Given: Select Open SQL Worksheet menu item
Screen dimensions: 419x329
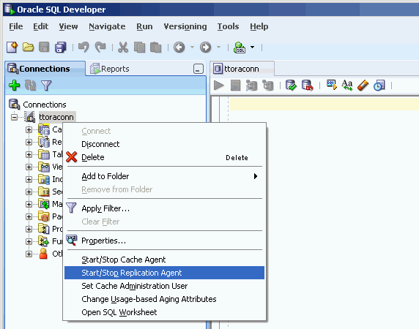Looking at the screenshot, I should (x=164, y=312).
